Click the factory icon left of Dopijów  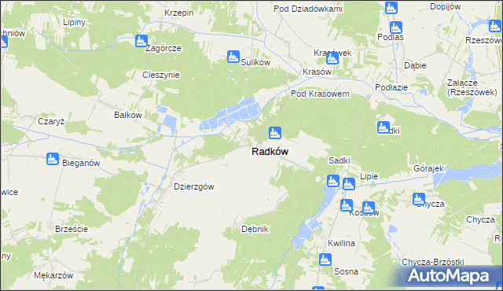pyautogui.click(x=391, y=8)
